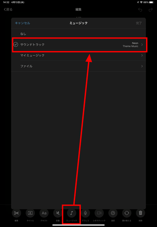Select the なし music option
Viewport: 157px width, 227px height.
click(x=79, y=34)
